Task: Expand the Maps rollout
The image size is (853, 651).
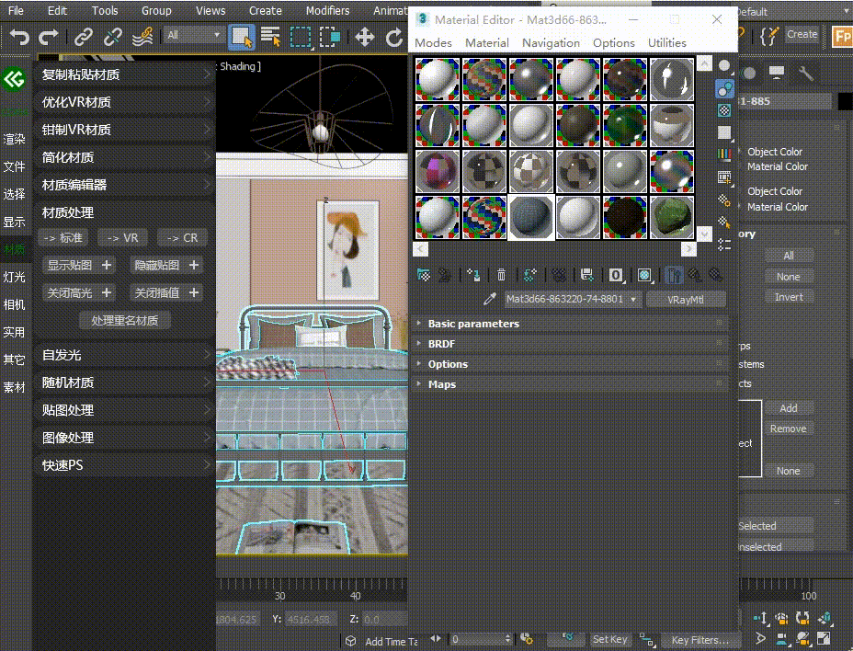Action: [441, 384]
